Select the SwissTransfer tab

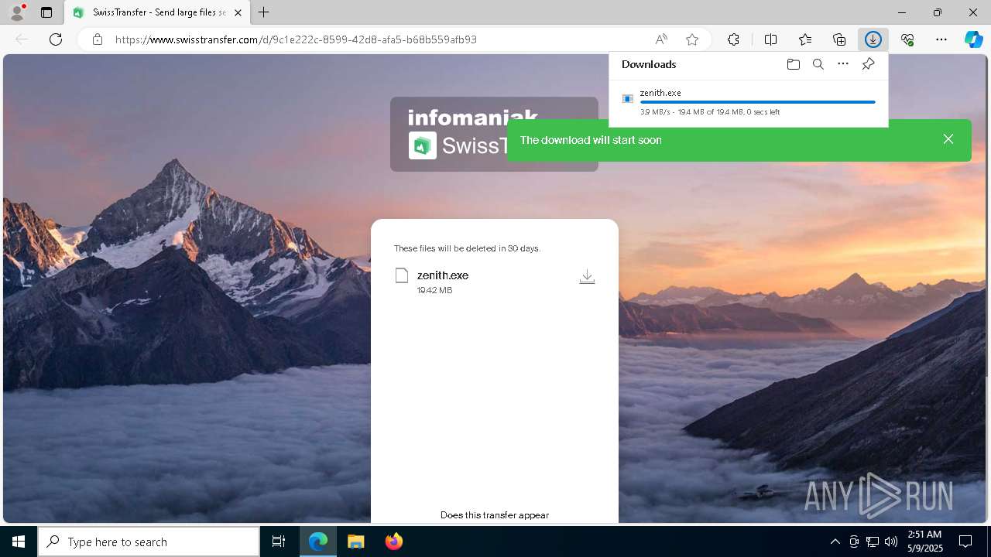(157, 12)
